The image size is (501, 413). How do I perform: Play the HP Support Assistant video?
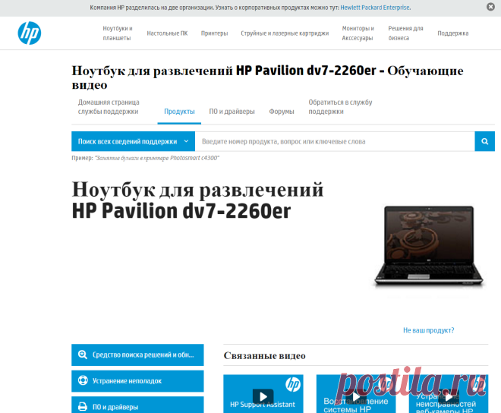pyautogui.click(x=263, y=396)
